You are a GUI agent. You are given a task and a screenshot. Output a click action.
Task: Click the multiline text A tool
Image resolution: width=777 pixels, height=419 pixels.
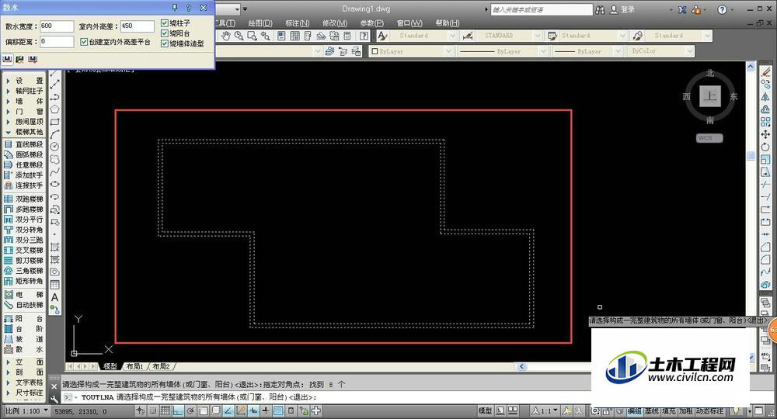(x=54, y=297)
